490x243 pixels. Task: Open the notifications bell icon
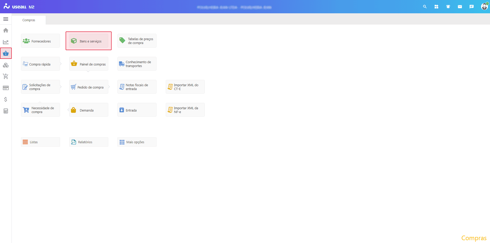[448, 7]
